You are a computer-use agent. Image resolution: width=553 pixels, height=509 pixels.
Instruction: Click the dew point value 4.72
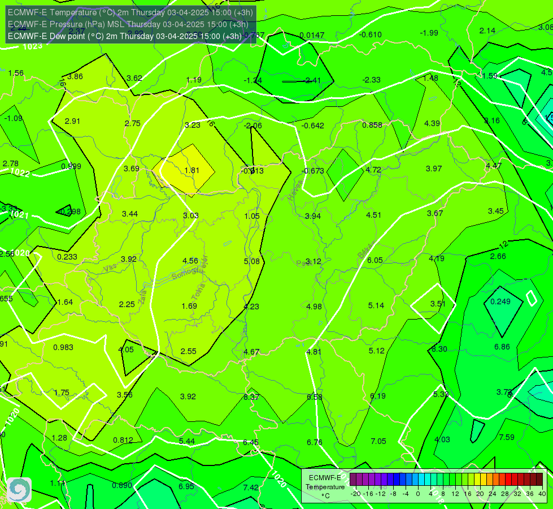point(373,170)
